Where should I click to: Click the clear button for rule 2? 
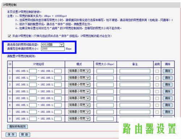[168, 78]
